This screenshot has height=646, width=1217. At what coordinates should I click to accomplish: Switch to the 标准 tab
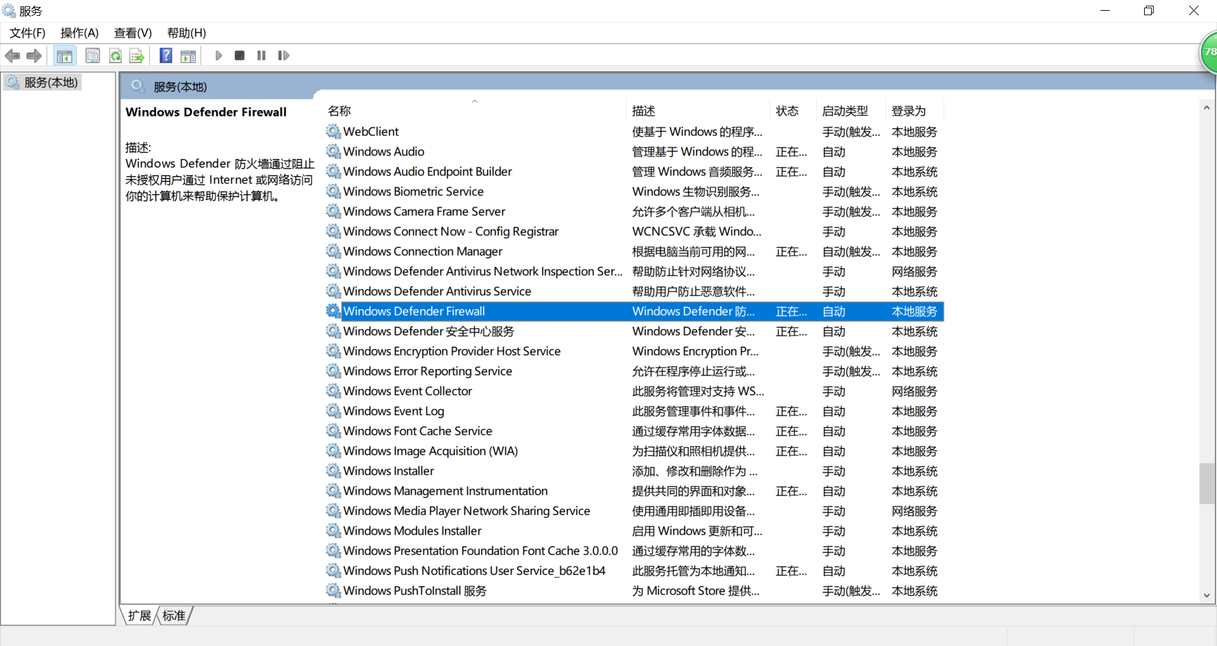pos(174,616)
